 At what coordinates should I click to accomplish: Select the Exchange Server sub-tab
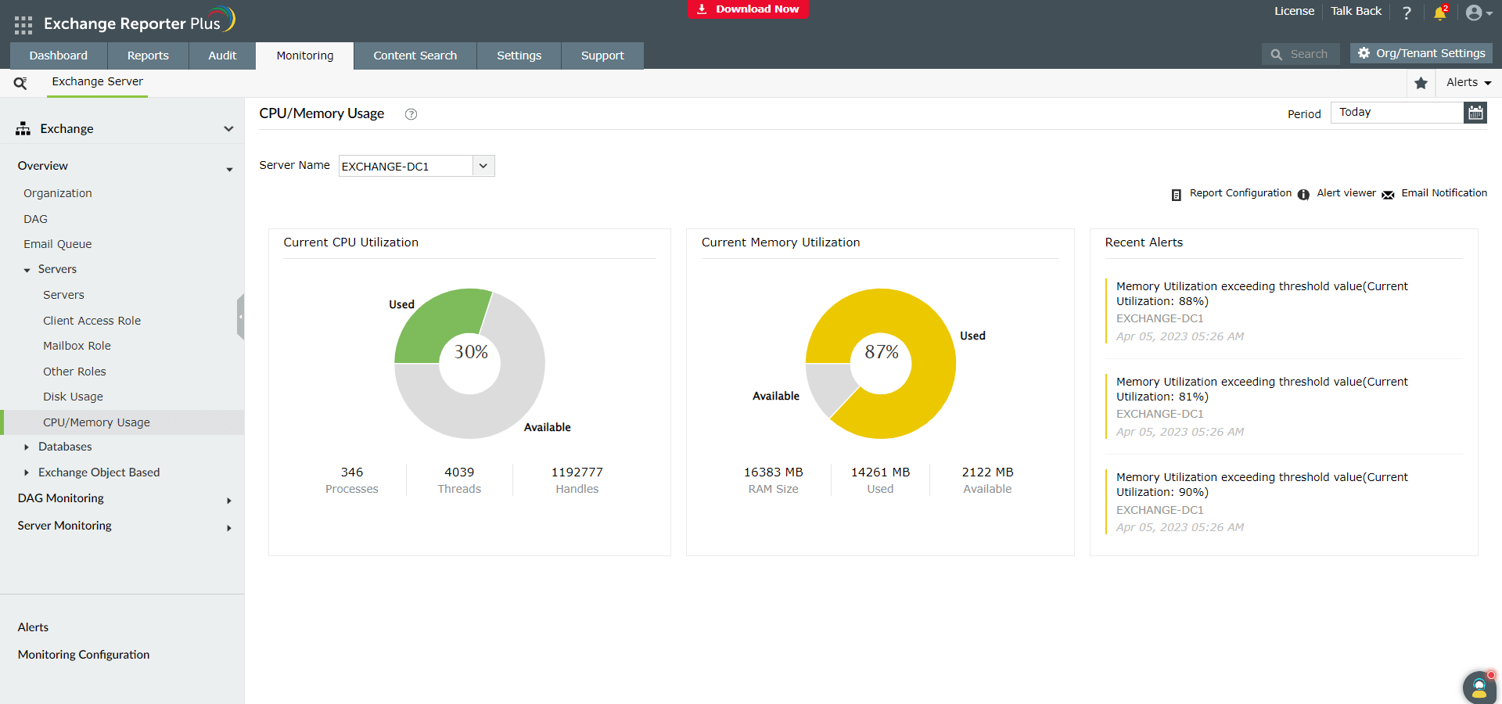98,82
